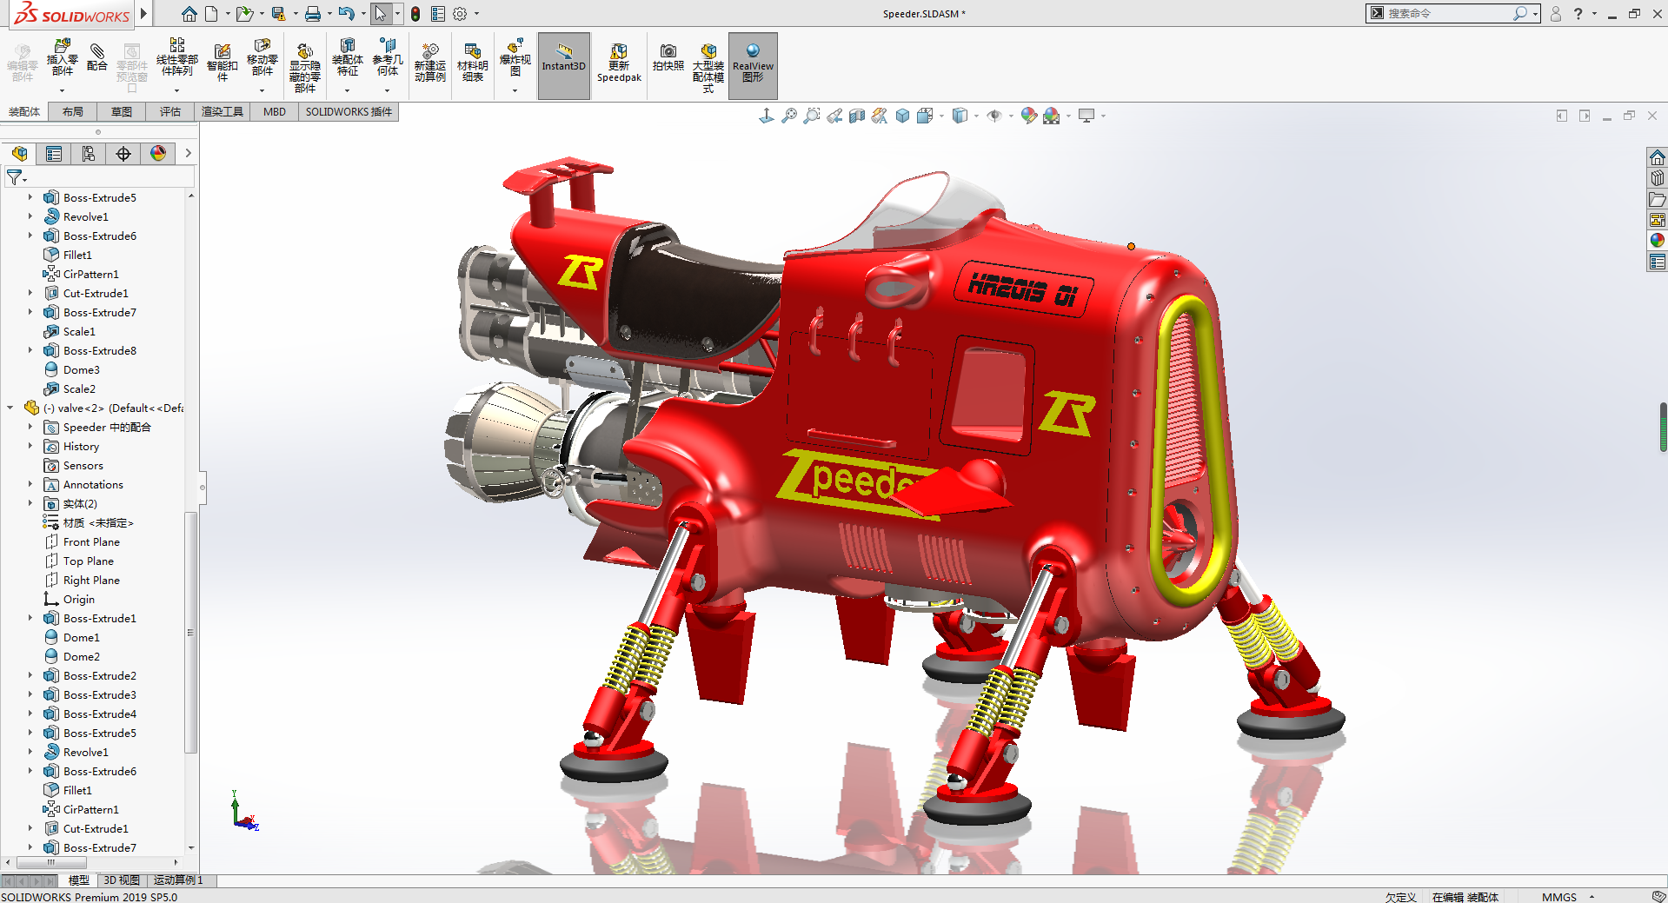Click the 智能扣件 smart fasteners tool
Screen dimensions: 1668x903
[223, 63]
